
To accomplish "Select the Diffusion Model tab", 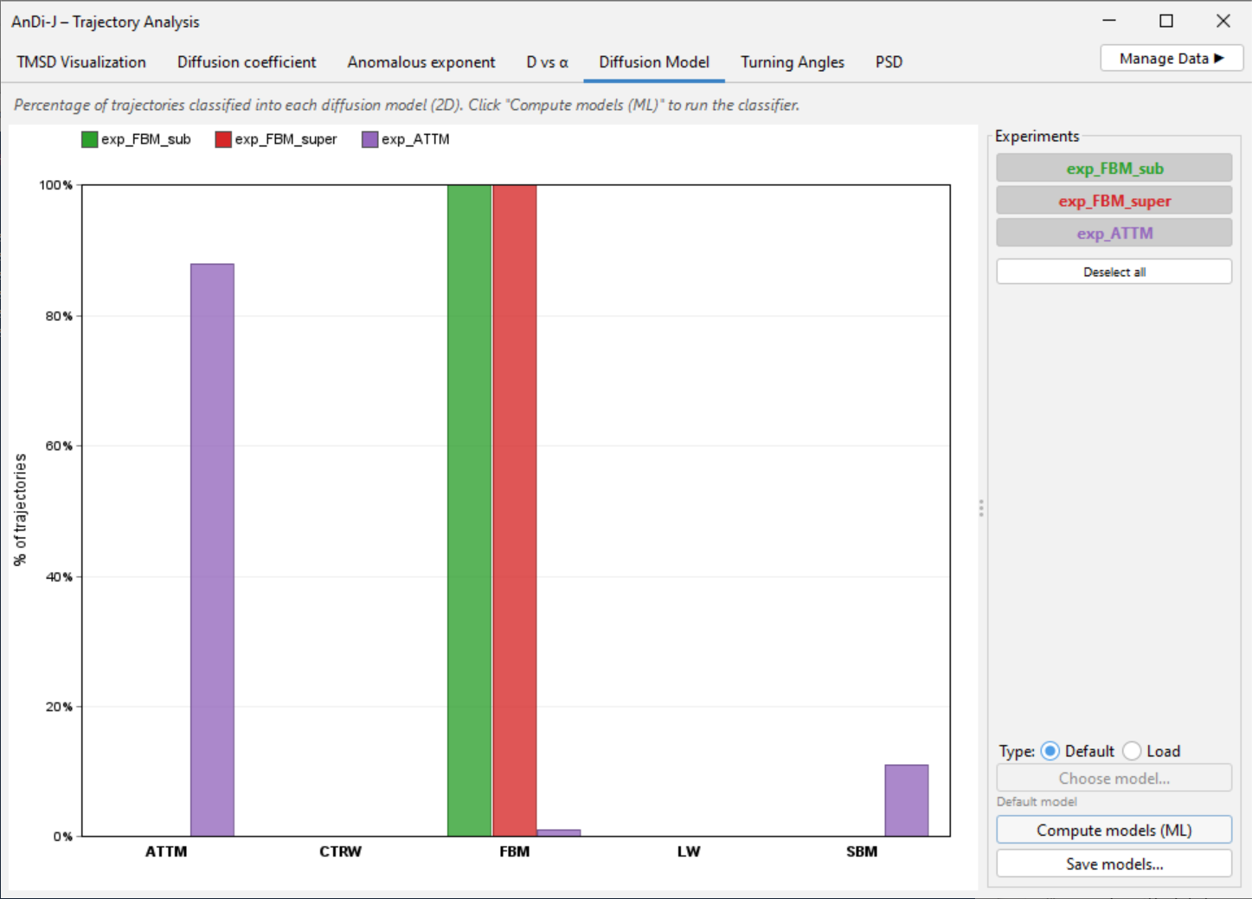I will (x=654, y=62).
